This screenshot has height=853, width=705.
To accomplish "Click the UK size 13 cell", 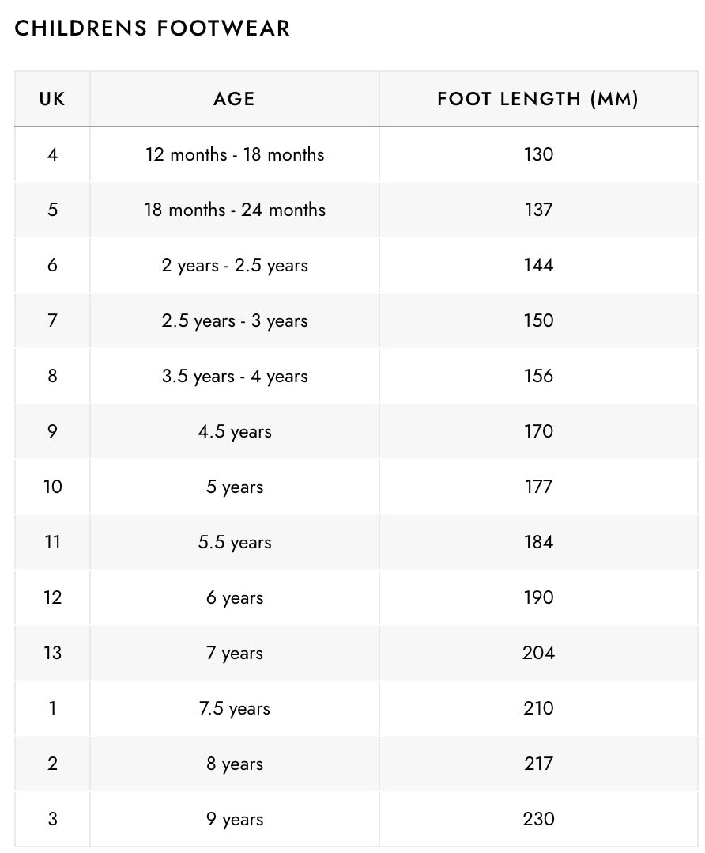I will tap(52, 653).
